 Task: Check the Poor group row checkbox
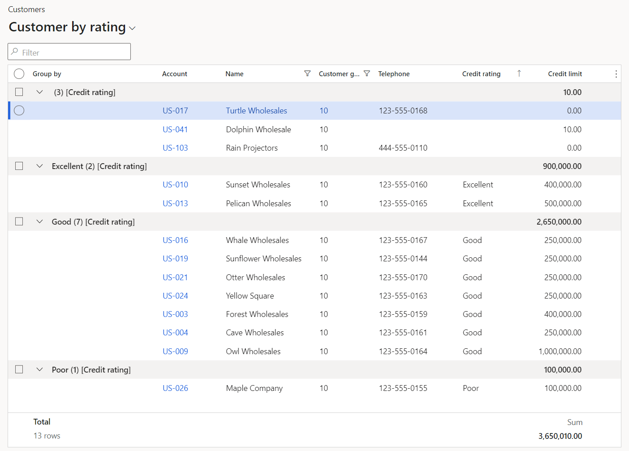tap(19, 369)
